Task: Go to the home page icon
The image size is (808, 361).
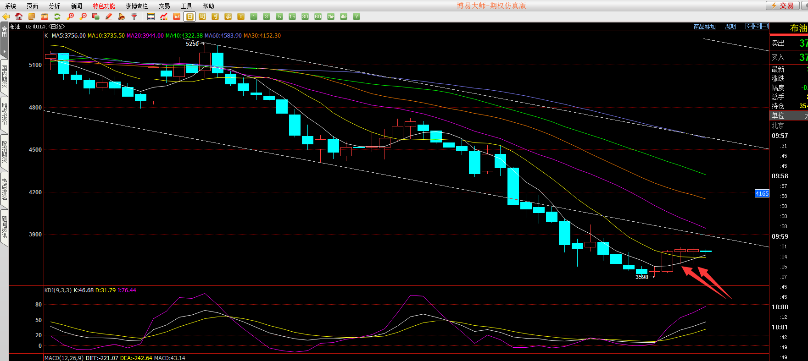Action: tap(19, 16)
